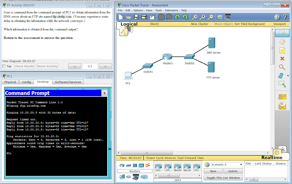Click Toggle PDU List Window button
This screenshot has width=292, height=184.
pyautogui.click(x=223, y=178)
